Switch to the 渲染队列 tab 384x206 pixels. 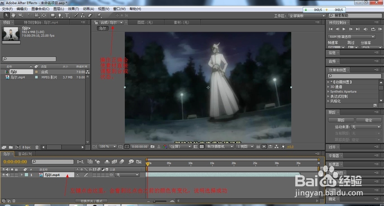click(25, 154)
